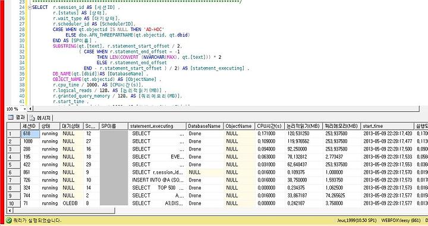Click CPU time value 0.171000
The height and width of the screenshot is (226, 428).
point(269,133)
